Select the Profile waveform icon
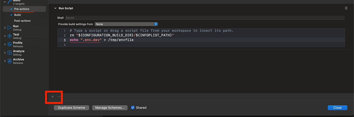Viewport: 354px width, 117px height. point(10,44)
